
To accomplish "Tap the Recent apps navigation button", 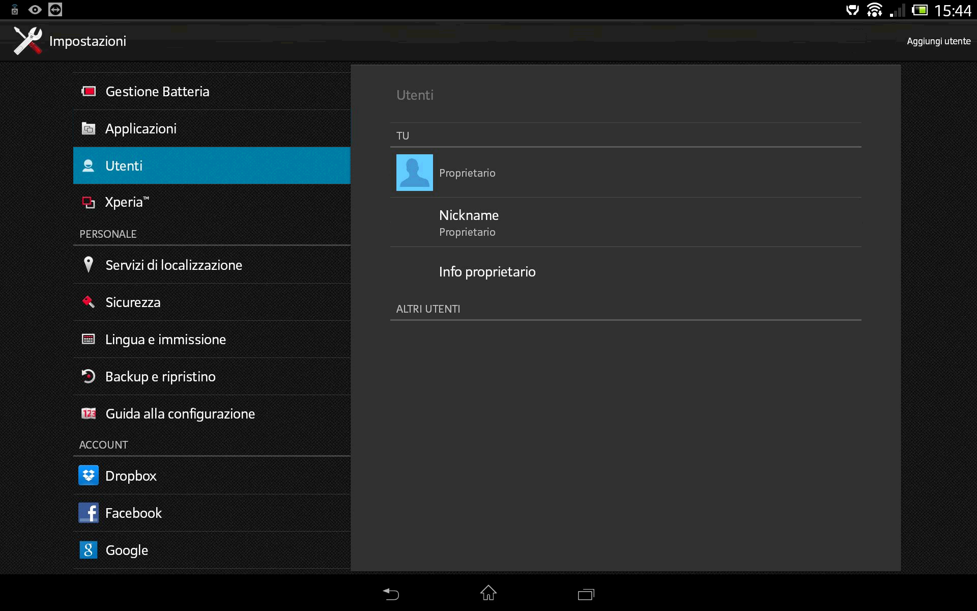I will coord(586,594).
